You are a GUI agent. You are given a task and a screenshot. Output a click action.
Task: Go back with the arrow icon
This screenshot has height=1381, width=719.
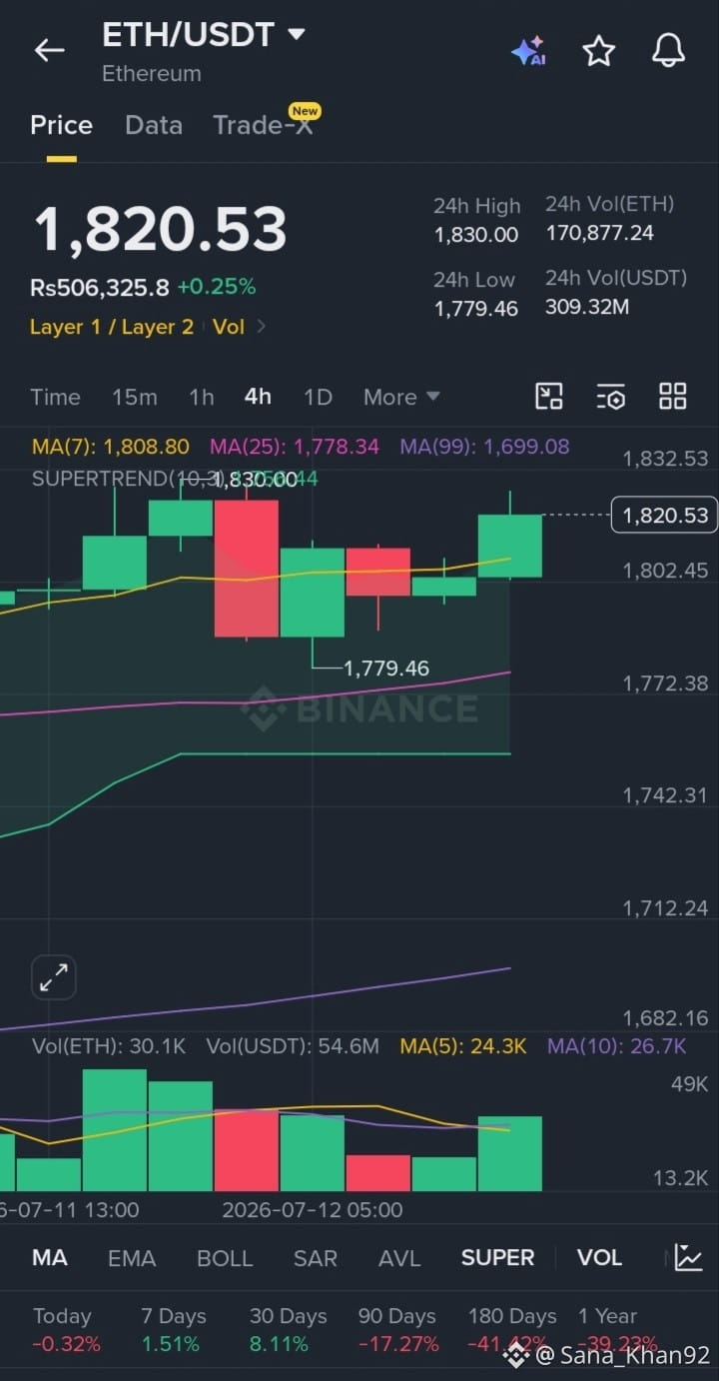click(x=49, y=50)
